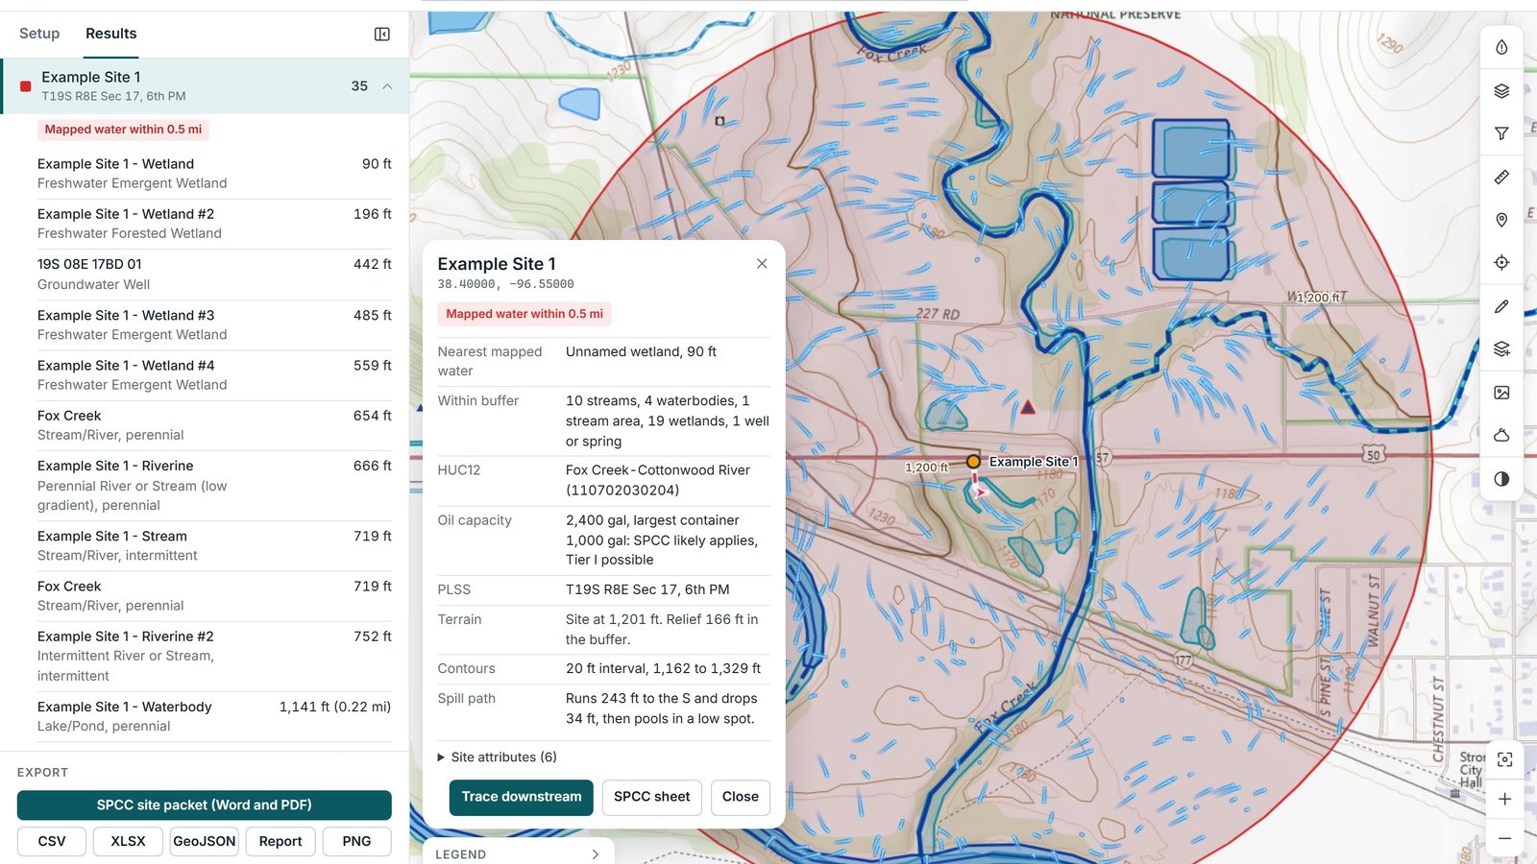1537x864 pixels.
Task: Zoom in with the plus button
Action: [1504, 799]
